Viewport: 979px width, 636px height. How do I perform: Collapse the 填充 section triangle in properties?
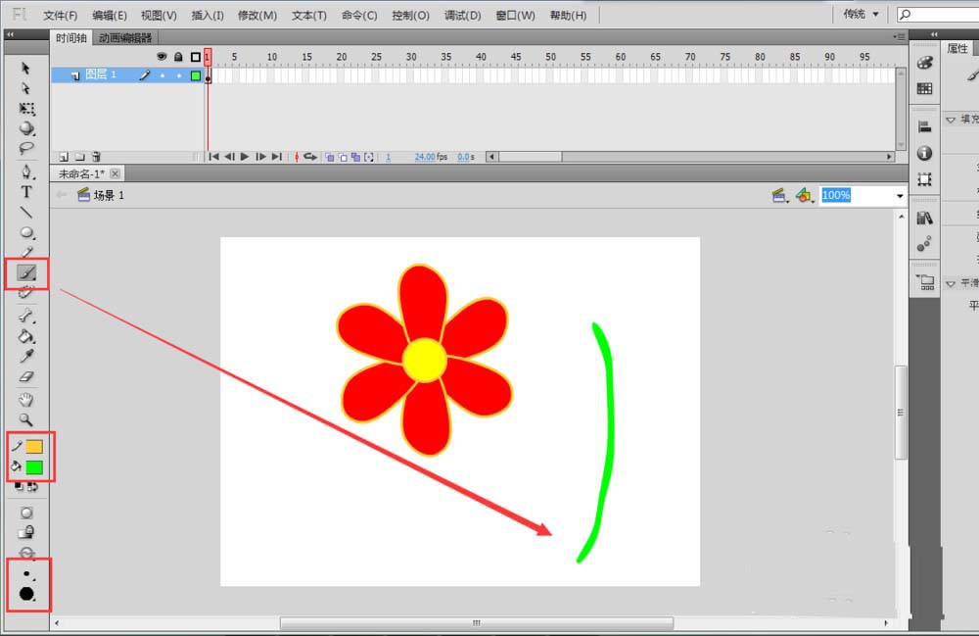tap(951, 120)
